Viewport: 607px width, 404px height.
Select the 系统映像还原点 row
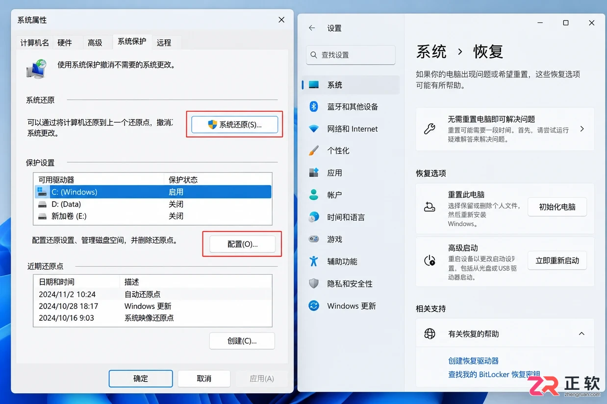point(152,318)
